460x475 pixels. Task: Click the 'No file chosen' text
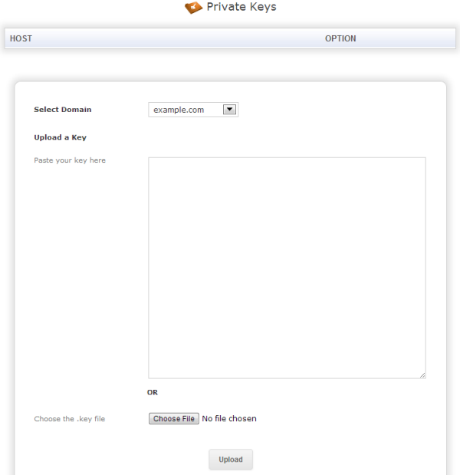(x=229, y=418)
